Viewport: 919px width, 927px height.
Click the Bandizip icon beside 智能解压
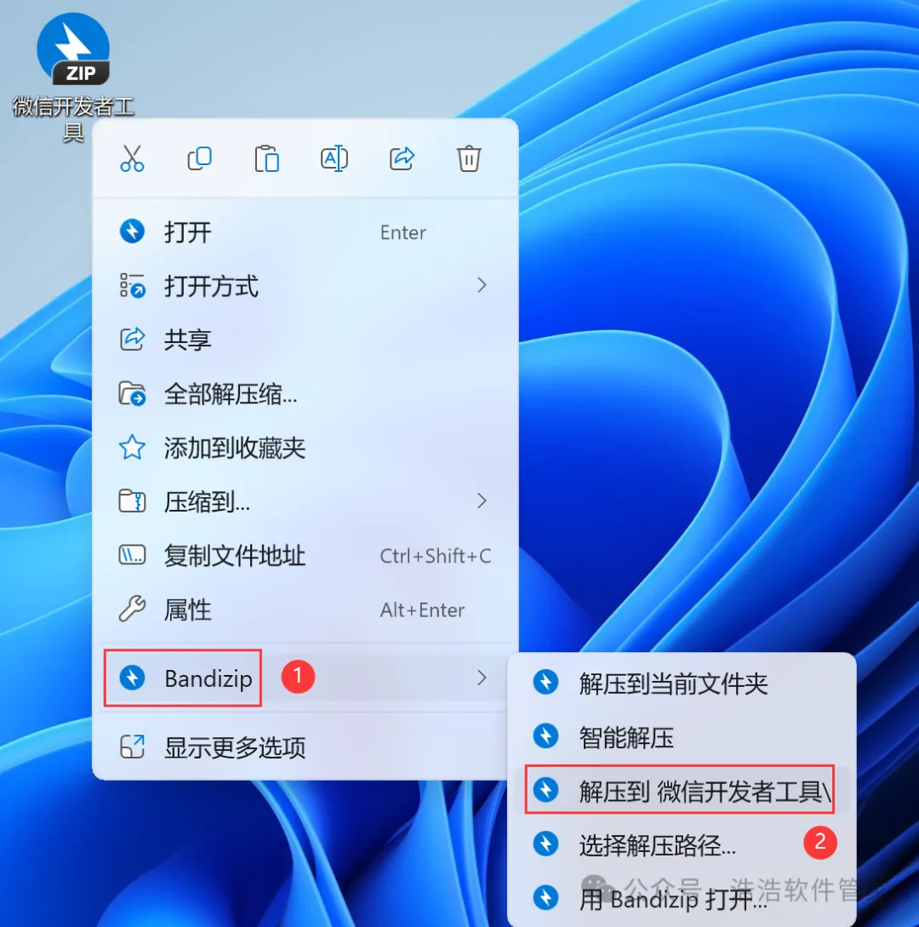545,736
